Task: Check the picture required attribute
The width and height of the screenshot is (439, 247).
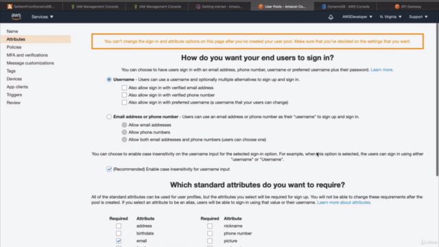Action: [x=210, y=241]
